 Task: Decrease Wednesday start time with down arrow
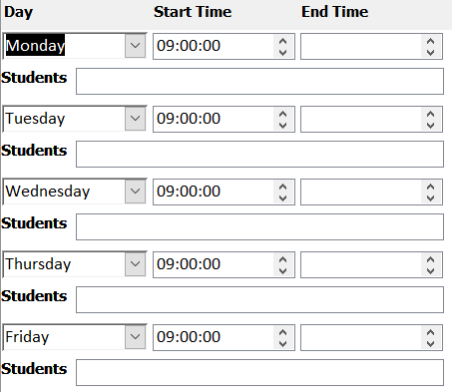(283, 197)
